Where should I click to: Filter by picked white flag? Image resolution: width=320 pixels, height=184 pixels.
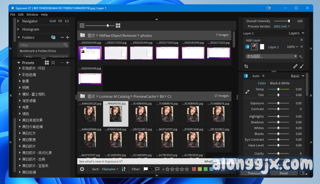coord(146,169)
